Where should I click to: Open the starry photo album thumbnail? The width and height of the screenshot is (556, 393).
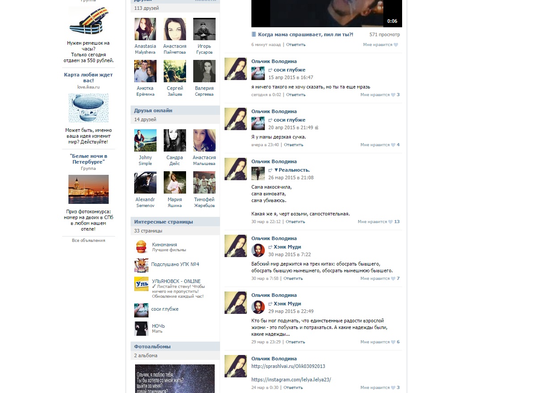pos(175,378)
